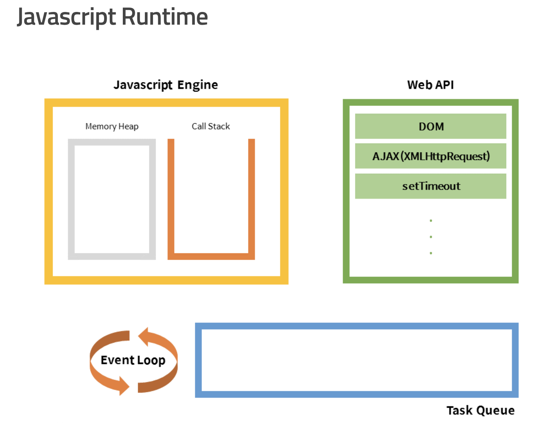Click the Event Loop circular arrows icon
This screenshot has width=536, height=423.
coord(134,361)
